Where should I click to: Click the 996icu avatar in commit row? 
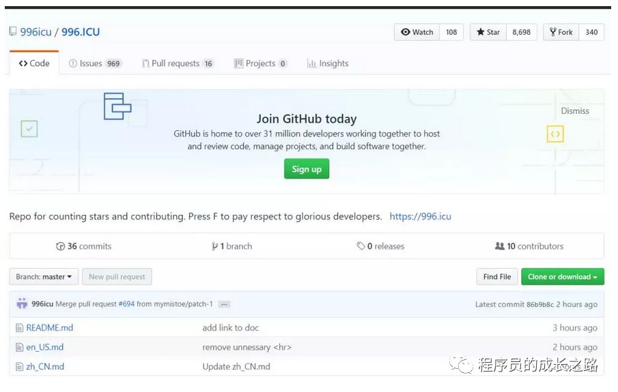[22, 303]
